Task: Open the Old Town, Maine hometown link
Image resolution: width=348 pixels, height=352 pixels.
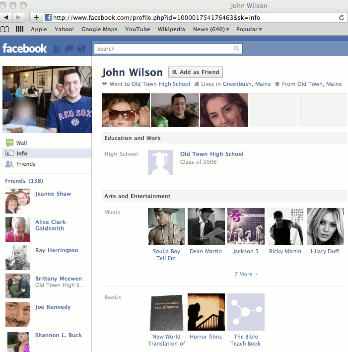Action: (x=320, y=84)
